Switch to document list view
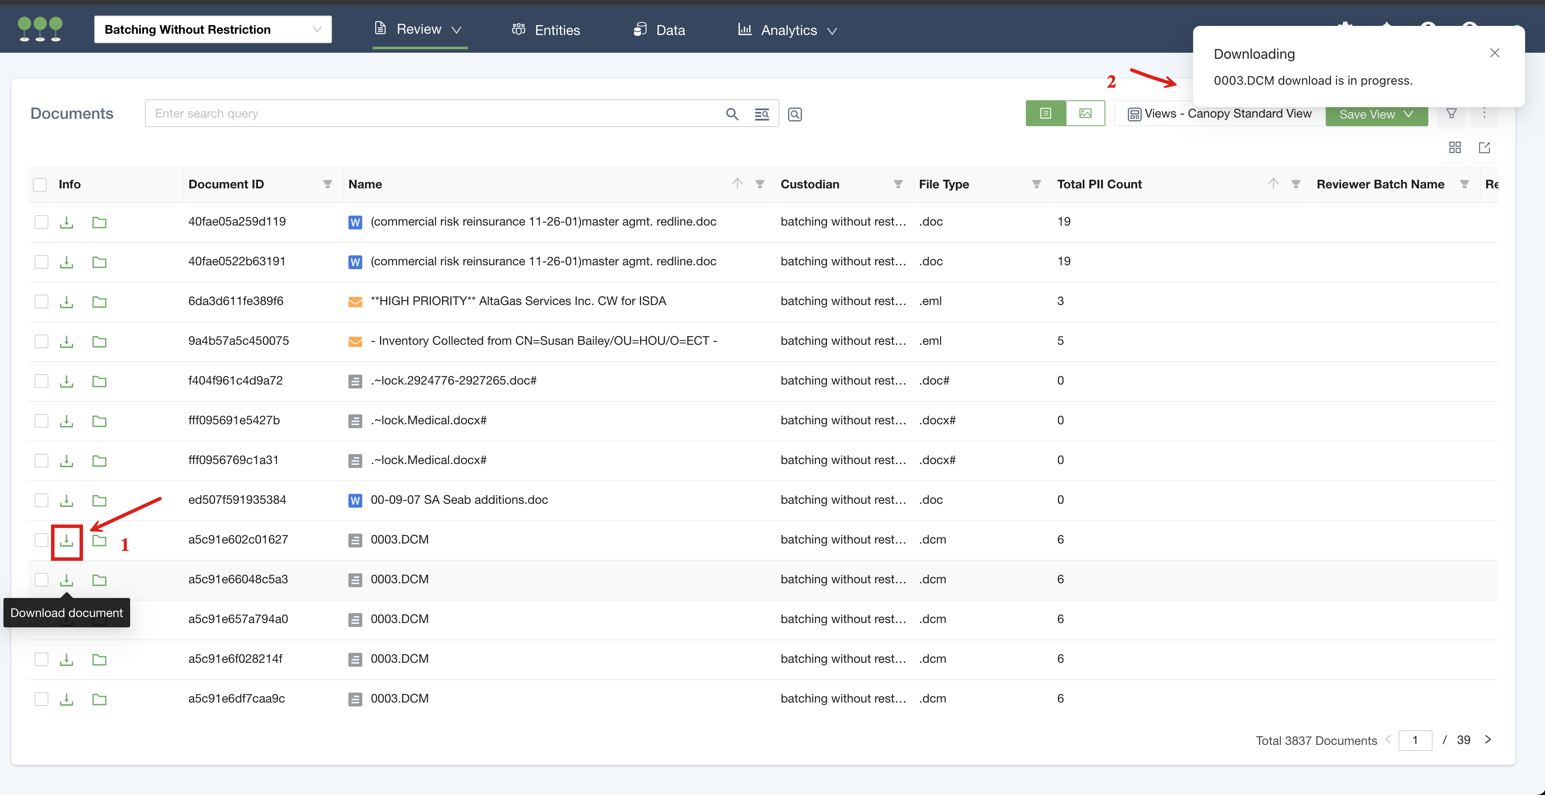This screenshot has width=1545, height=795. (1045, 113)
